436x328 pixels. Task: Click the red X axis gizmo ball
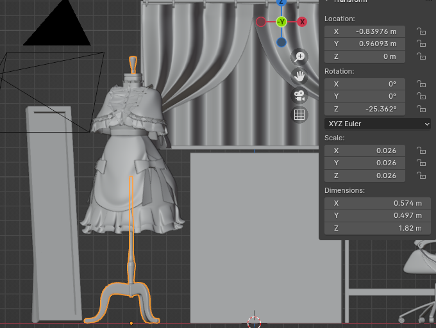pyautogui.click(x=302, y=22)
